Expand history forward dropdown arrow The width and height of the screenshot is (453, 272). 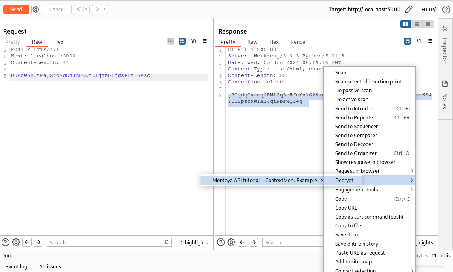coord(105,9)
